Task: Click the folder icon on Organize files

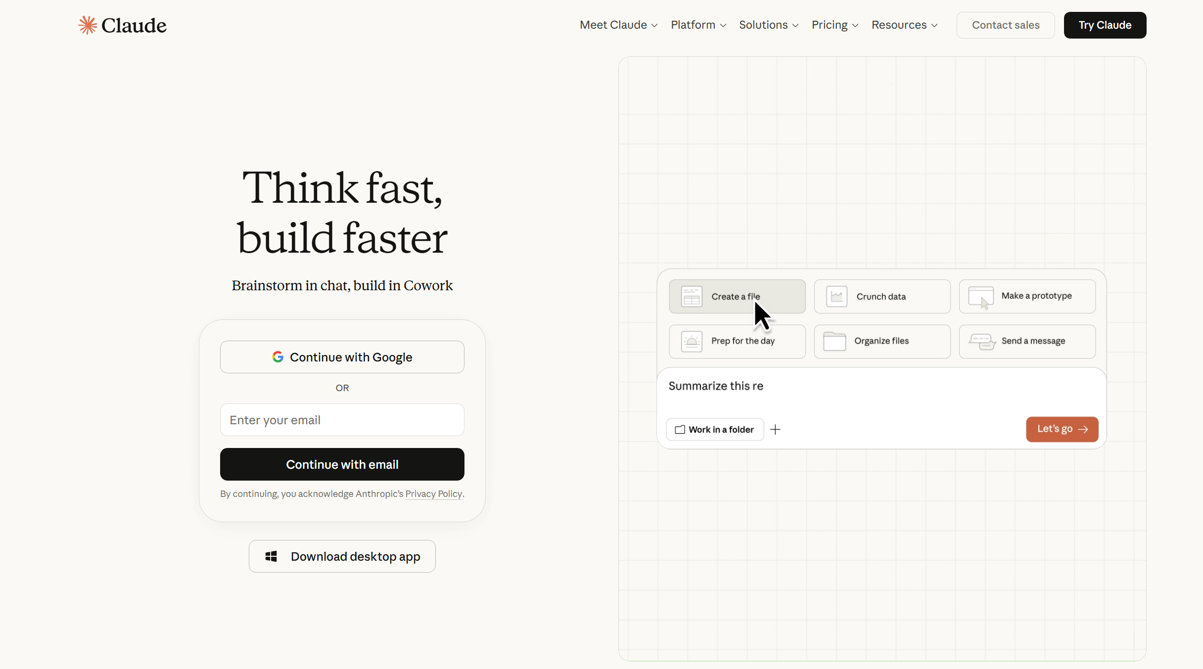Action: [834, 341]
